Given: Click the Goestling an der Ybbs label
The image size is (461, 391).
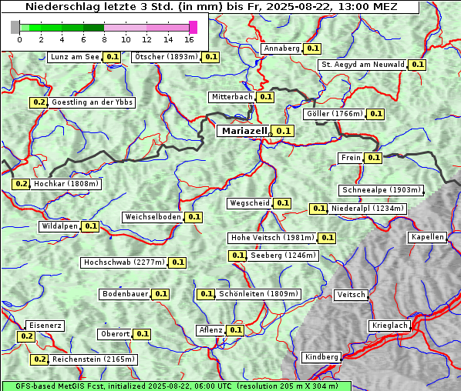Looking at the screenshot, I should click(92, 102).
